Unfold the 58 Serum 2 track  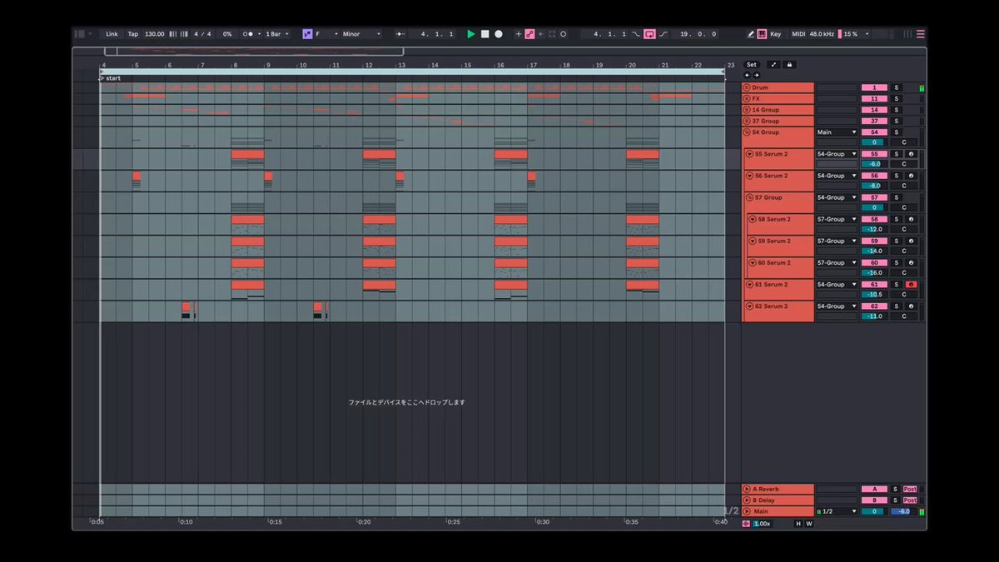click(752, 220)
